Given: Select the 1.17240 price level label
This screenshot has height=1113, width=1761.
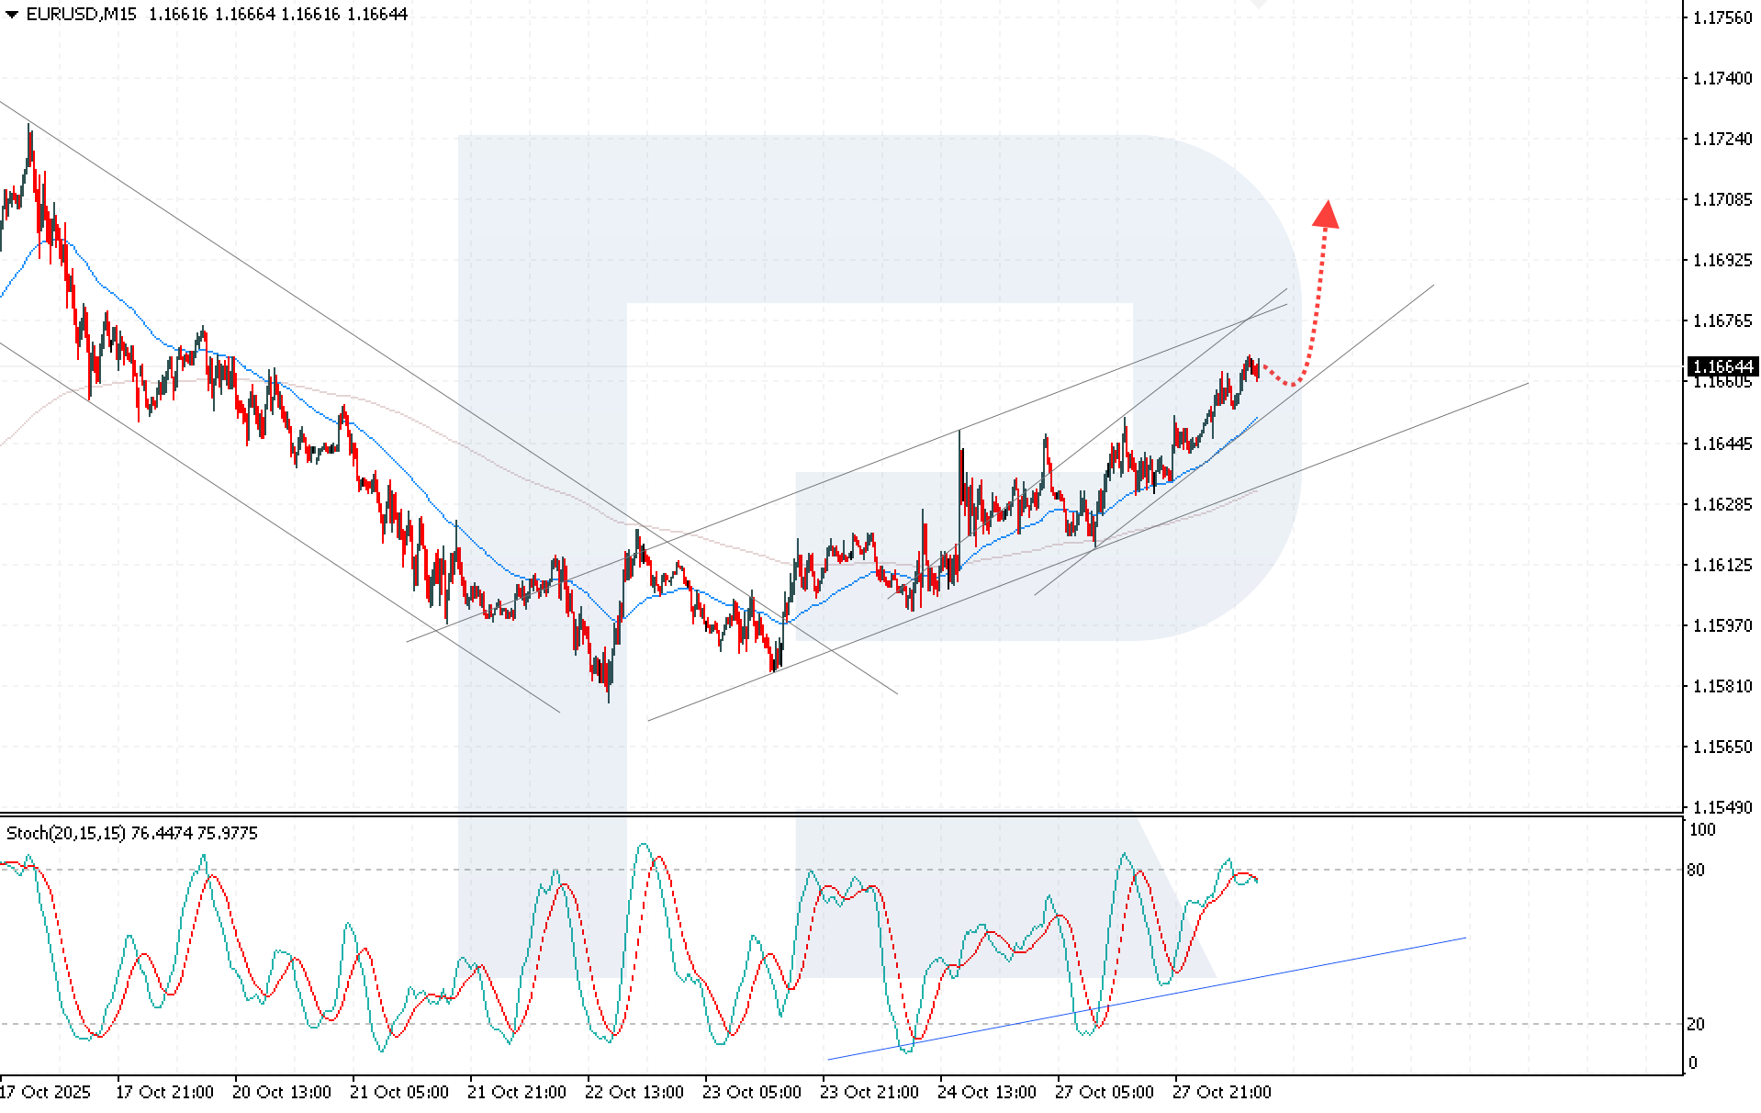Looking at the screenshot, I should tap(1722, 139).
